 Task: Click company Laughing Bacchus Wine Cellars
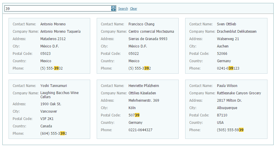click(59, 95)
